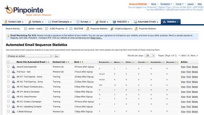This screenshot has height=115, width=204.
Task: Check the AR #5: Export Contacts checkbox
Action: click(8, 86)
